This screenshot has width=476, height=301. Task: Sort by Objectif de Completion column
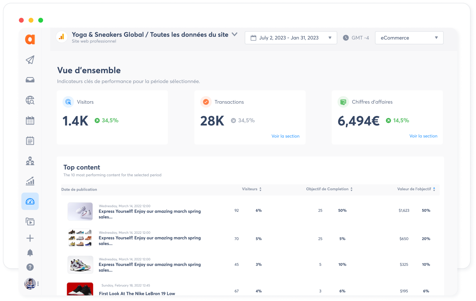(x=329, y=189)
